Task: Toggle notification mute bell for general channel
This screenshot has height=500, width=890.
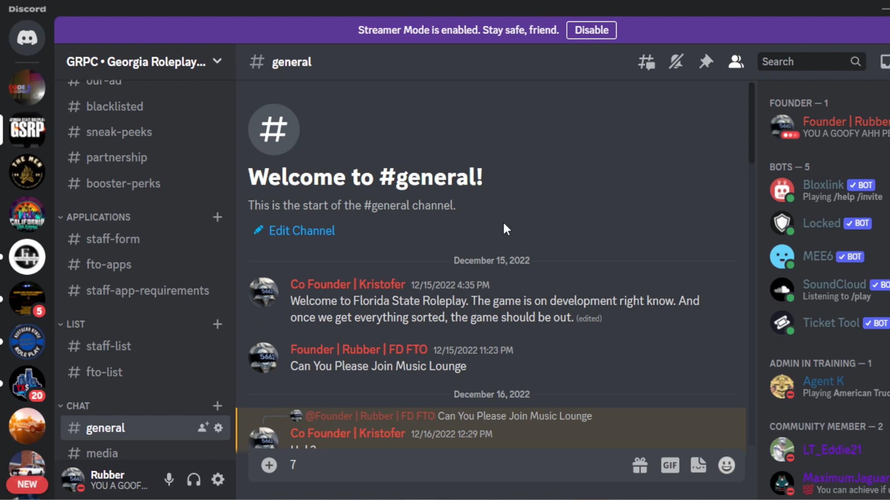Action: click(x=676, y=62)
